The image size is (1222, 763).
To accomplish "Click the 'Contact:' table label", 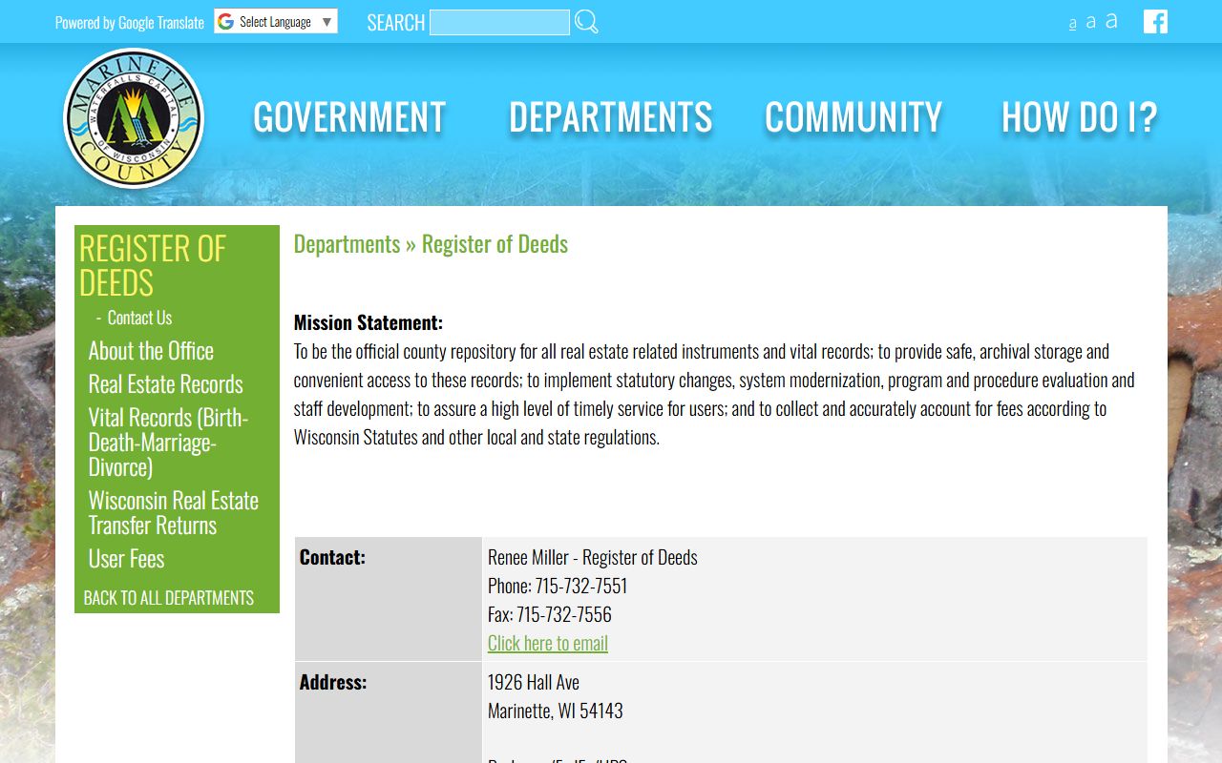I will coord(332,557).
